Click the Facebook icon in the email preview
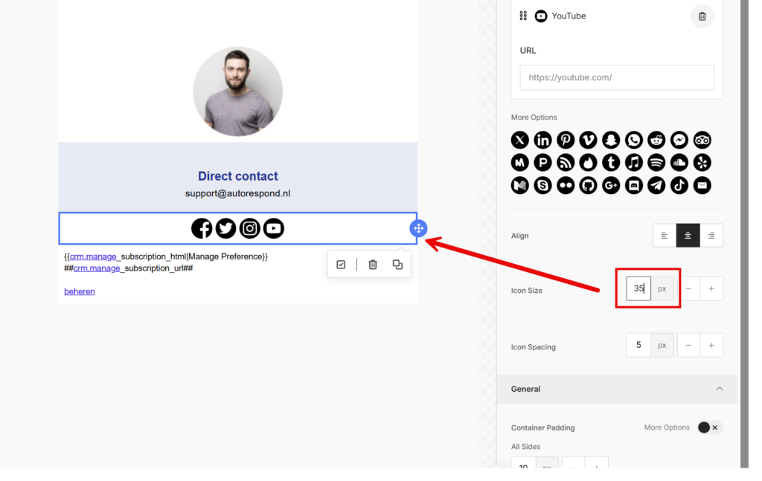Image resolution: width=762 pixels, height=481 pixels. click(x=202, y=229)
